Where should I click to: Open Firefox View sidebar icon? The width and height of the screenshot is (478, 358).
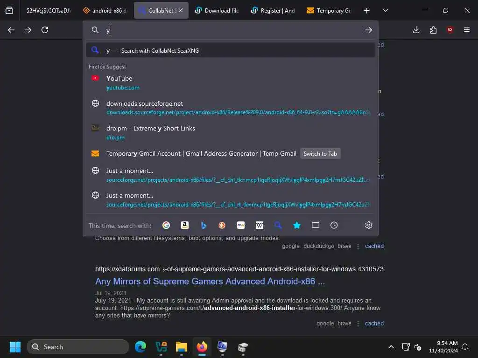[9, 11]
